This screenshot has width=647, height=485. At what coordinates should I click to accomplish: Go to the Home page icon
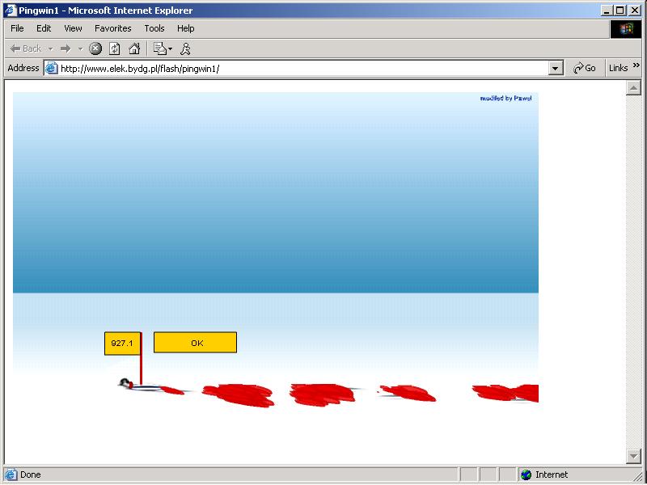click(134, 48)
